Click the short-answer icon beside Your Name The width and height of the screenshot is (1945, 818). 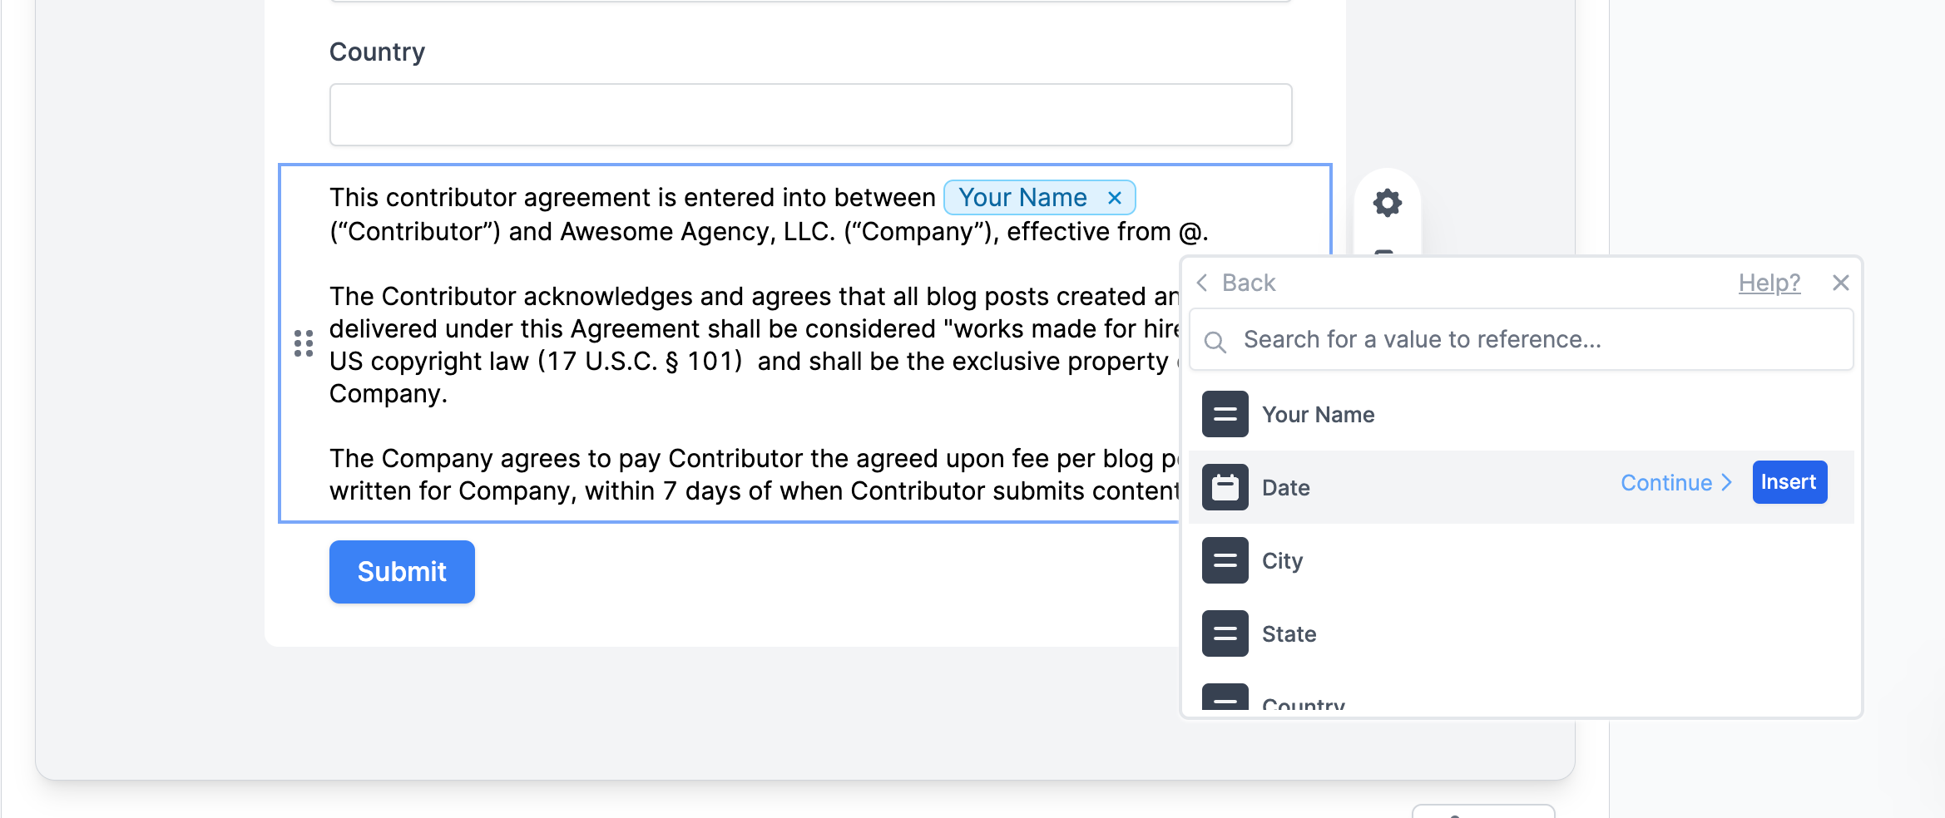[1225, 414]
